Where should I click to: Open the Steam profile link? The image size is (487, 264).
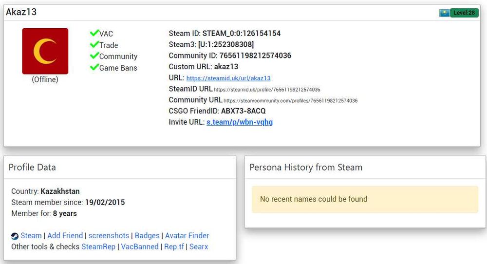click(31, 235)
